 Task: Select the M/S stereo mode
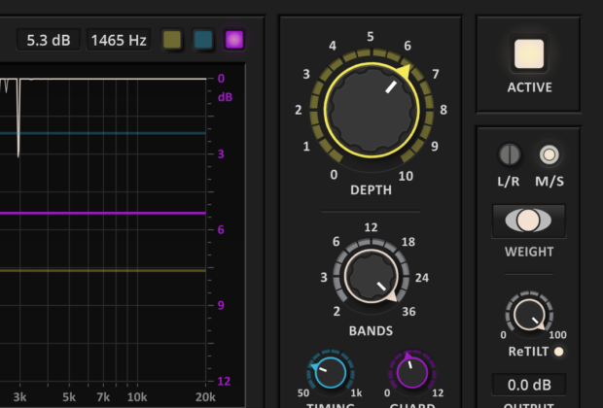(x=550, y=154)
